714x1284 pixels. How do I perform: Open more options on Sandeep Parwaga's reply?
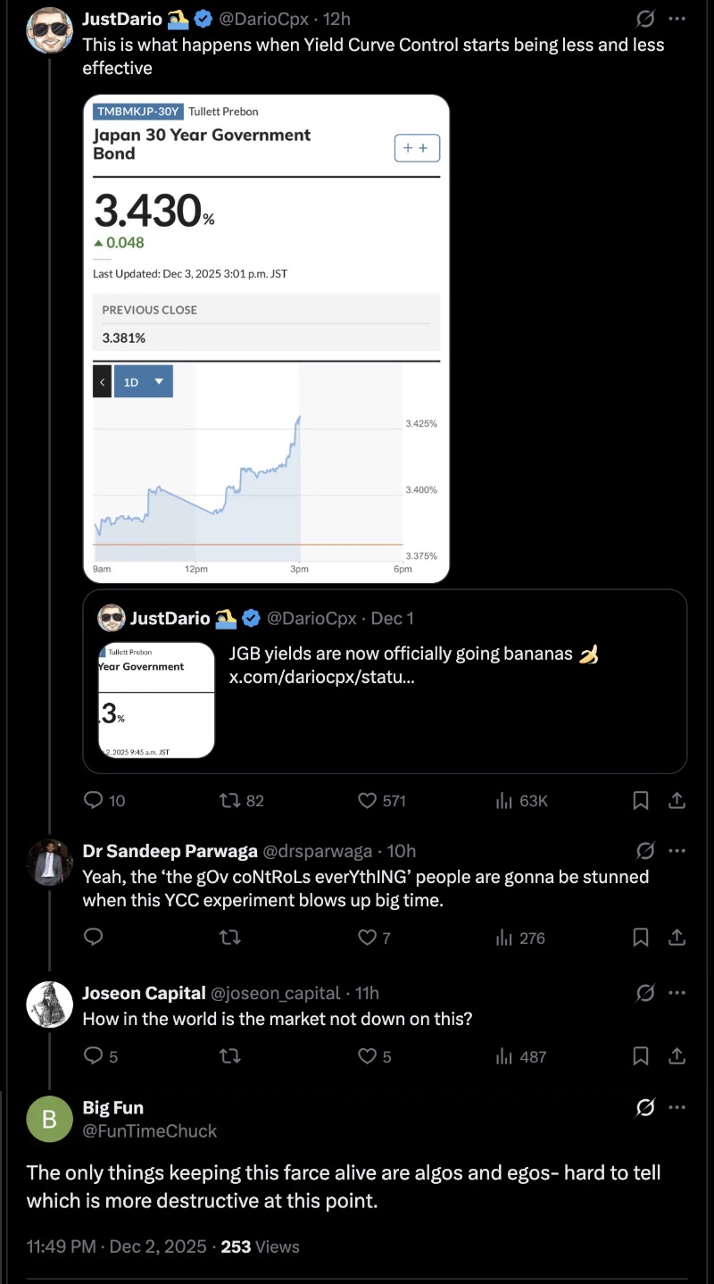[x=677, y=850]
